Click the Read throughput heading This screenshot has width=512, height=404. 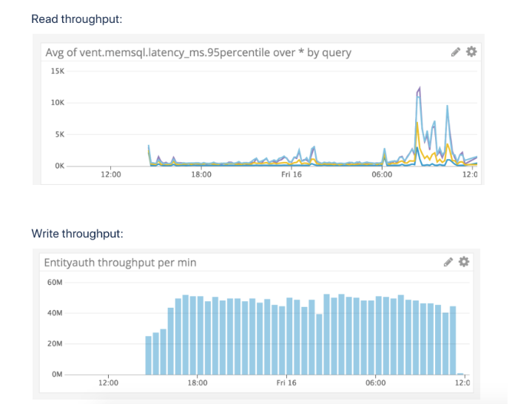click(x=77, y=19)
